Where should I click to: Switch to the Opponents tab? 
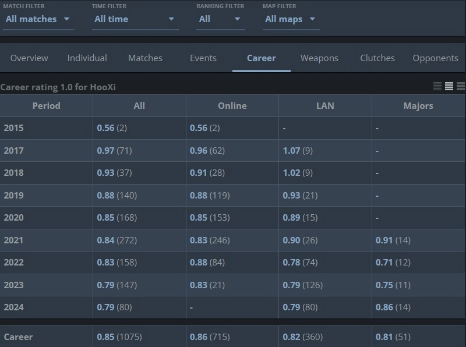(435, 58)
